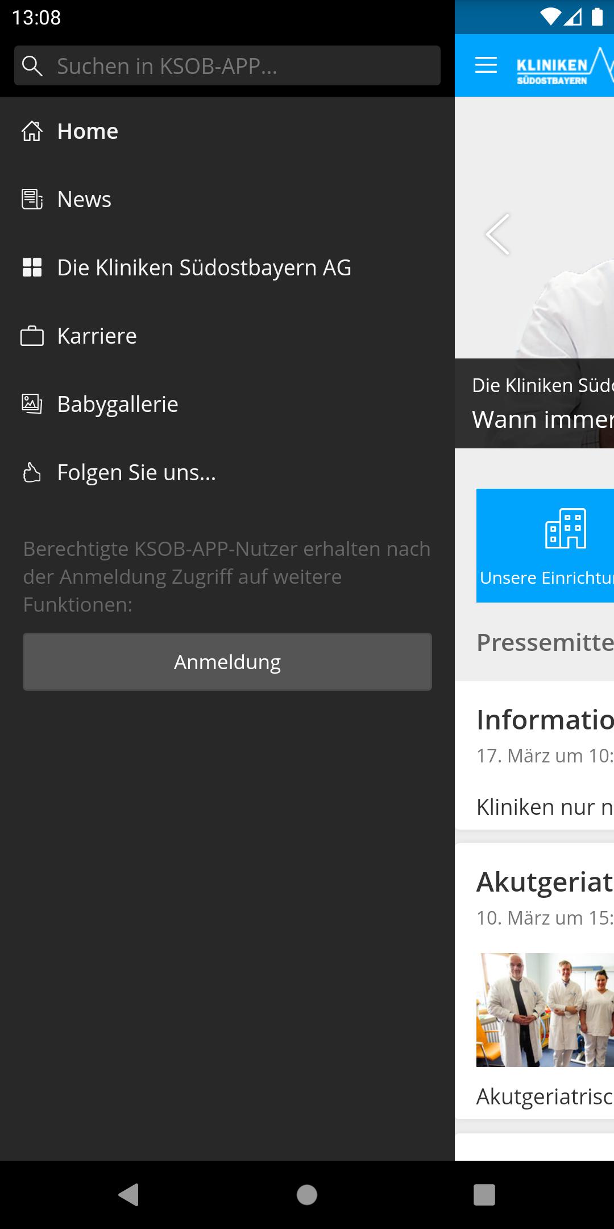This screenshot has height=1229, width=614.
Task: Open the Unsere Einrichtungen tile label
Action: click(547, 578)
